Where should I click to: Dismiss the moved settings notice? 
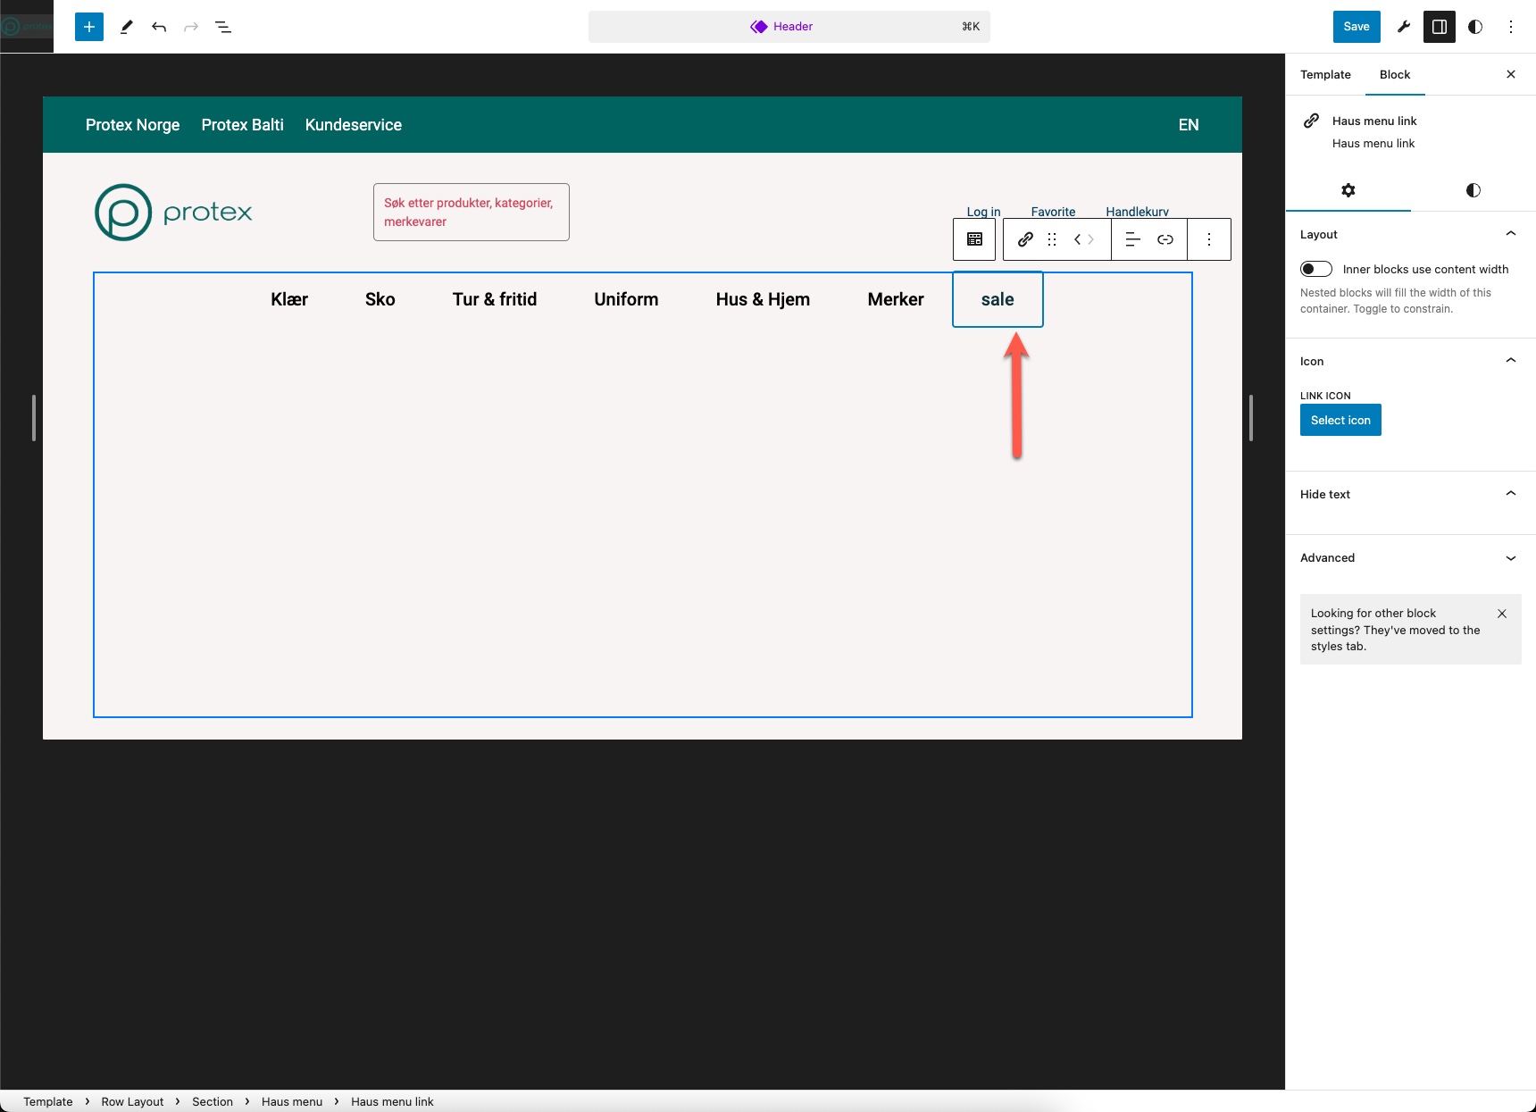(1502, 614)
